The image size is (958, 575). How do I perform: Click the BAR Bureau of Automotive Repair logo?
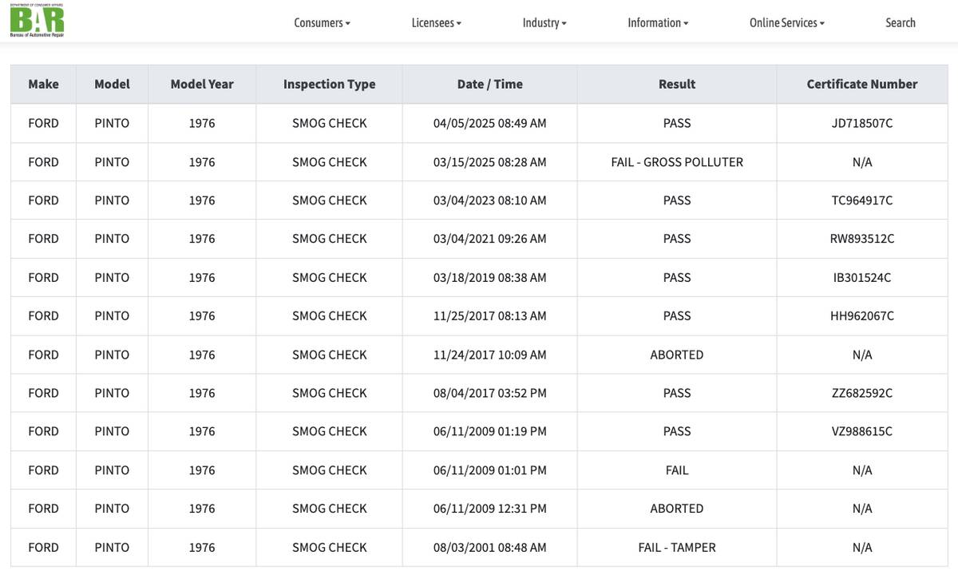pyautogui.click(x=37, y=21)
